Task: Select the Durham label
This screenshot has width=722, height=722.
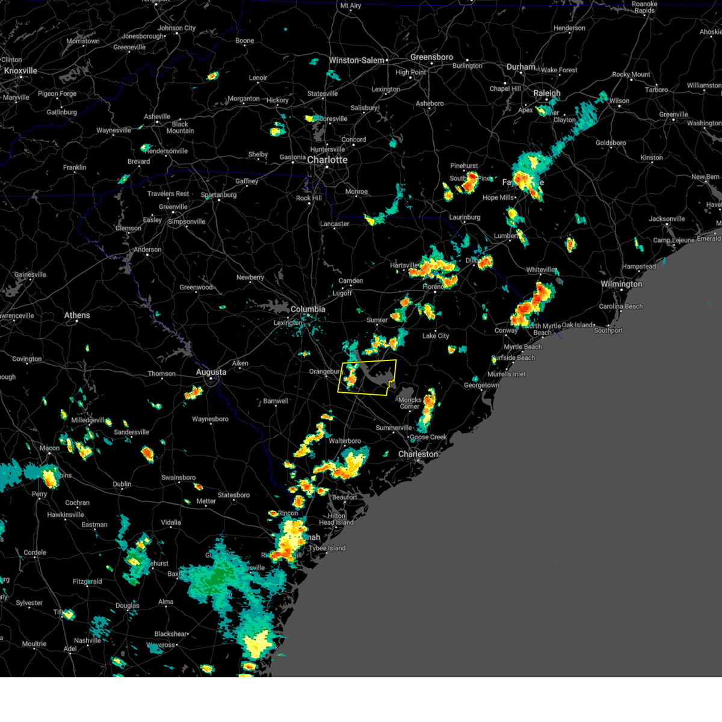Action: point(520,67)
